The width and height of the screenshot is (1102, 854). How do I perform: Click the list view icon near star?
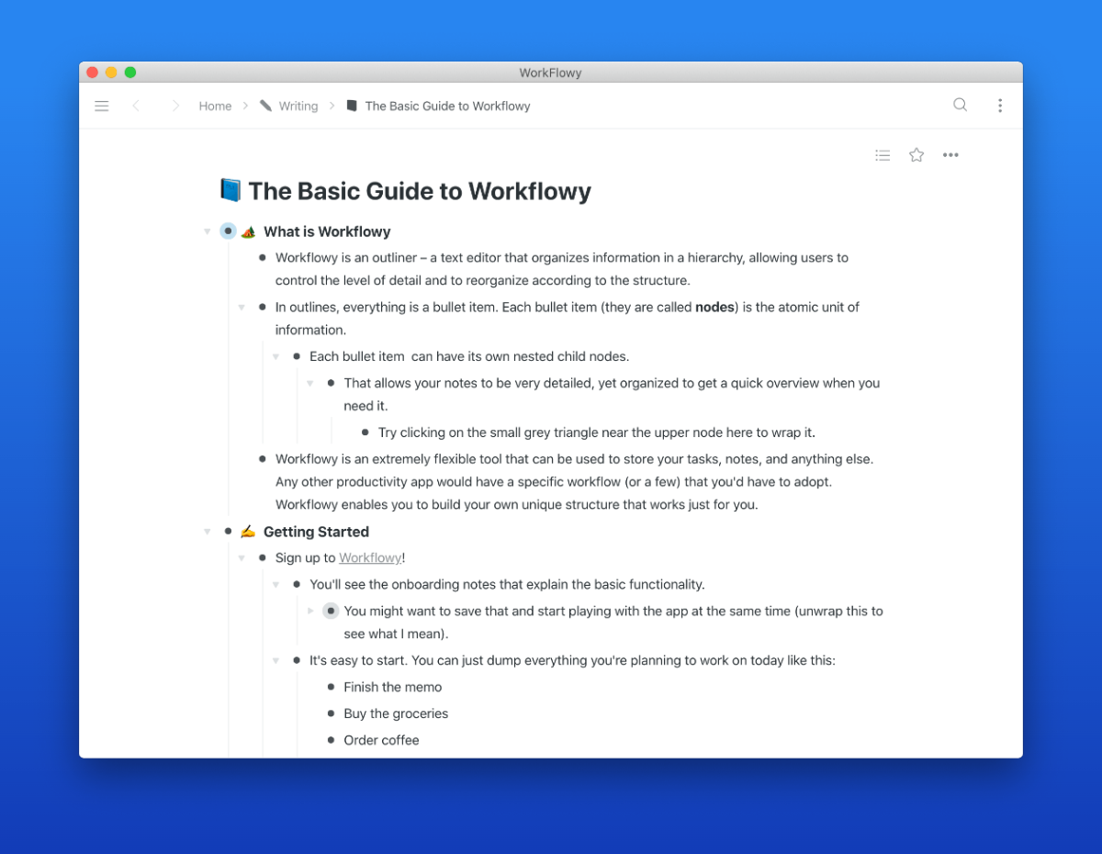pos(883,155)
